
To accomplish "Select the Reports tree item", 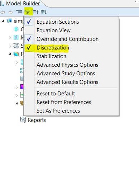I will (x=33, y=120).
